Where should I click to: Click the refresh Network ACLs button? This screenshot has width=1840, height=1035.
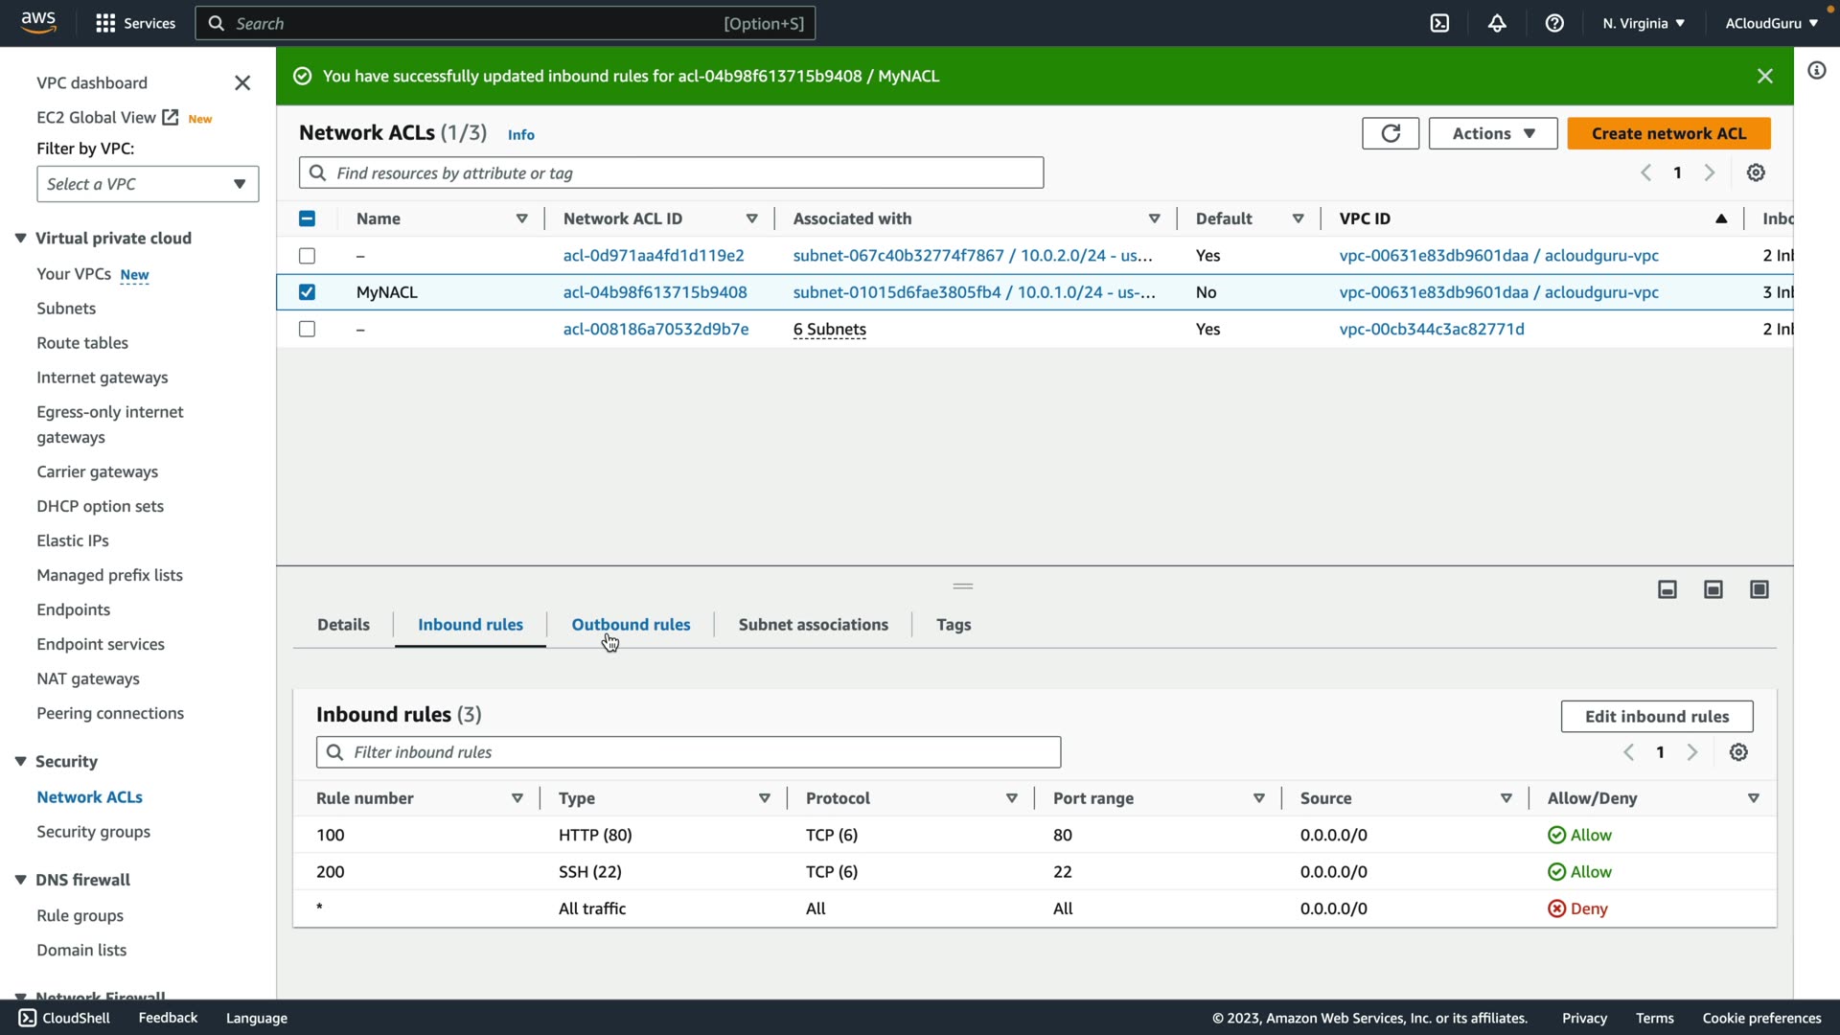coord(1390,133)
